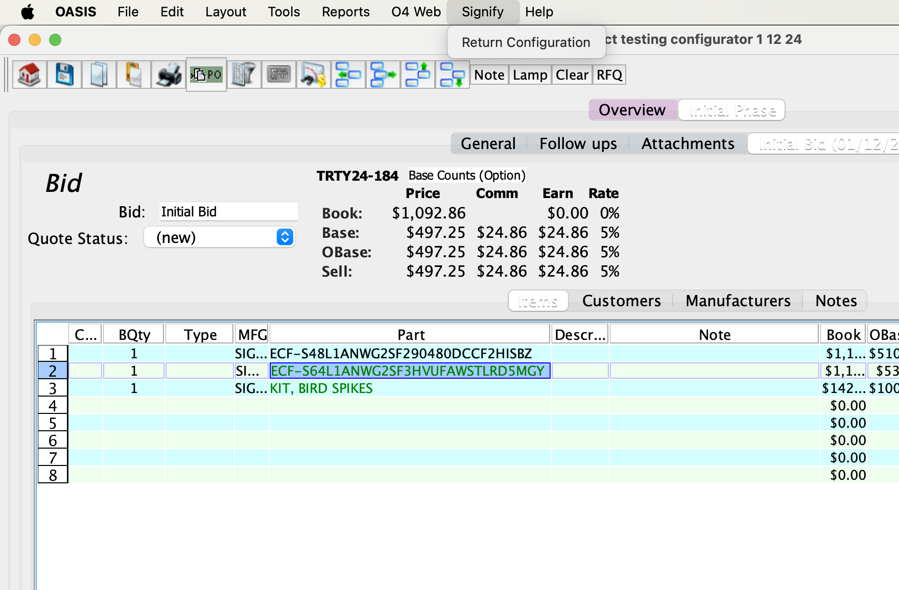
Task: Open the Print toolbar icon
Action: (168, 75)
